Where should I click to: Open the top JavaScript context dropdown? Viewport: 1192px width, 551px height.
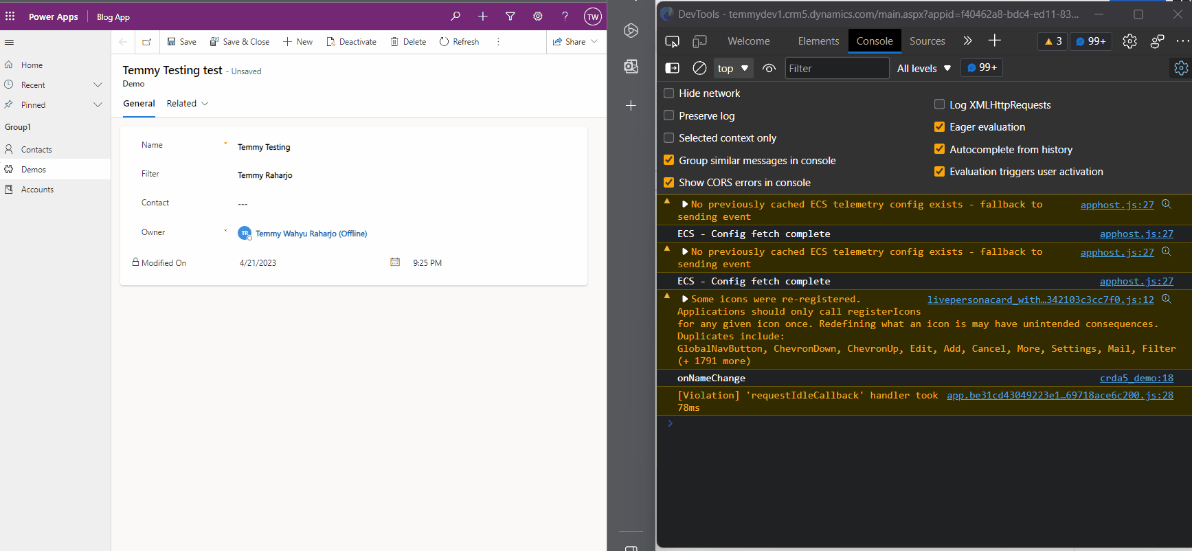pyautogui.click(x=733, y=68)
